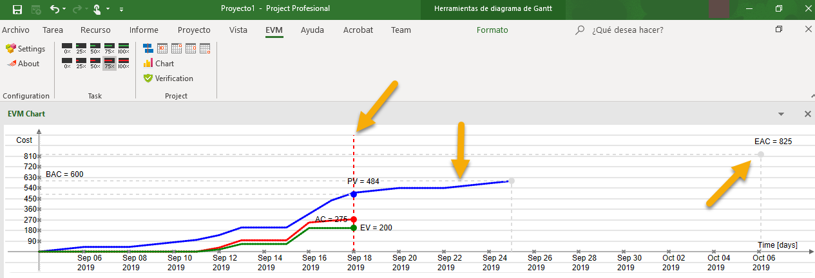Screen dimensions: 815x278
Task: Click the grayed-out publish icon beside Save
Action: 37,9
